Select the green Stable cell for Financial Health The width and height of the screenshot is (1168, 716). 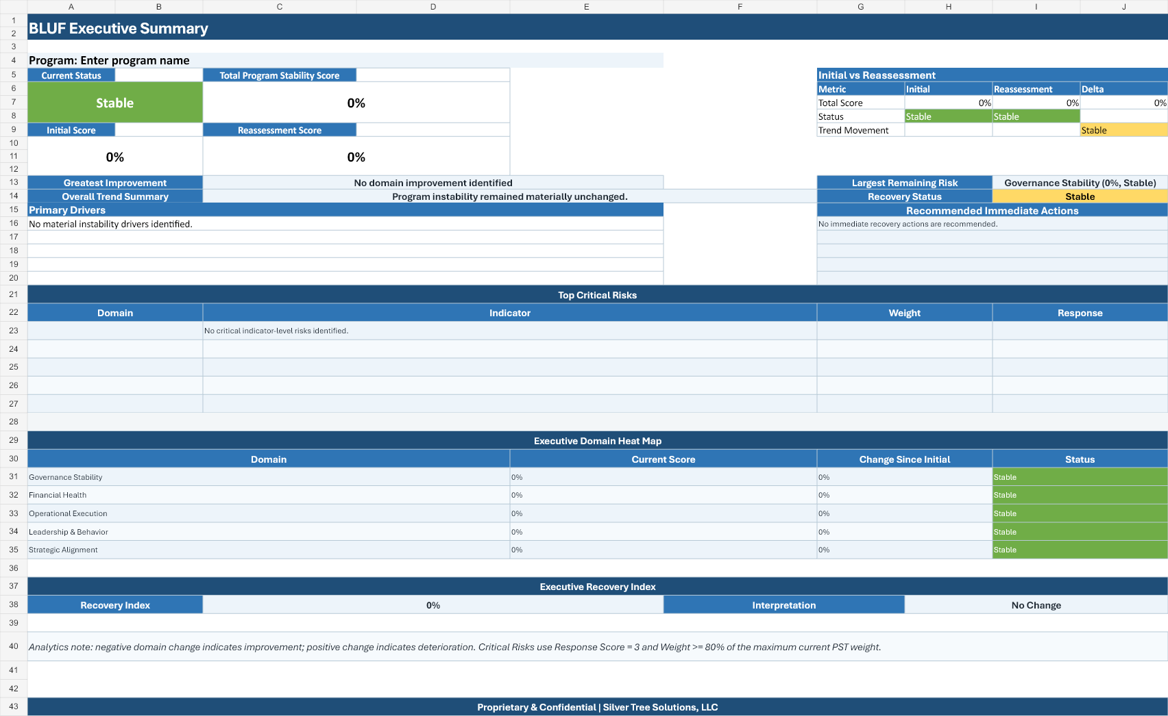1080,495
